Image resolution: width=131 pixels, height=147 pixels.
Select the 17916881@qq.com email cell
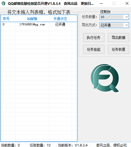click(x=32, y=24)
